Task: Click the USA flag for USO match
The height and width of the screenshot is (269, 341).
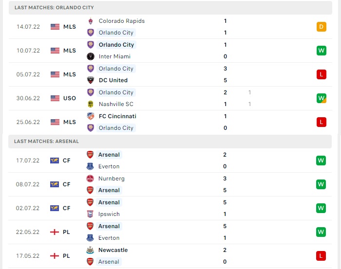Action: [x=55, y=98]
